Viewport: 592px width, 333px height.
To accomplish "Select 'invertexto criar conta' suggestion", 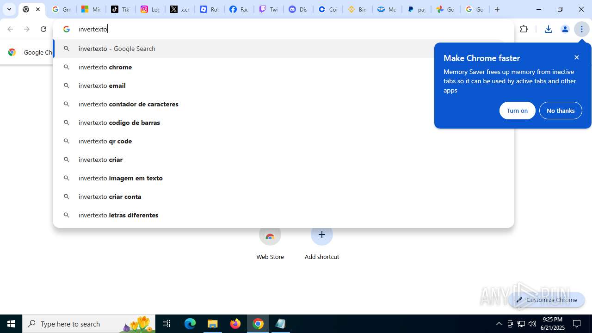I will tap(283, 197).
